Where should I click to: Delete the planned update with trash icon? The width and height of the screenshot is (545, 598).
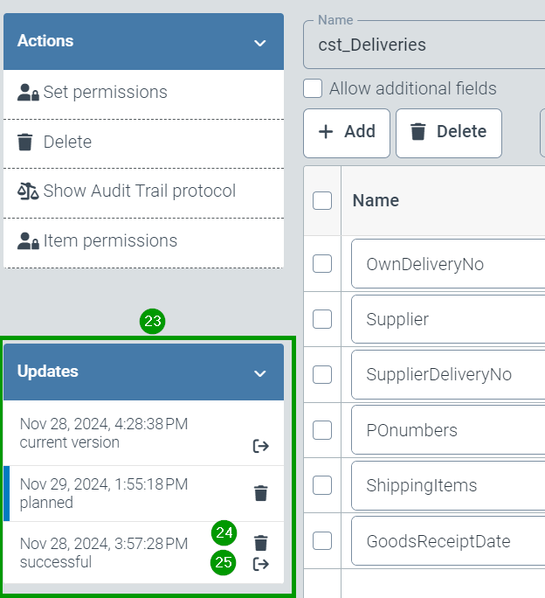(x=260, y=493)
